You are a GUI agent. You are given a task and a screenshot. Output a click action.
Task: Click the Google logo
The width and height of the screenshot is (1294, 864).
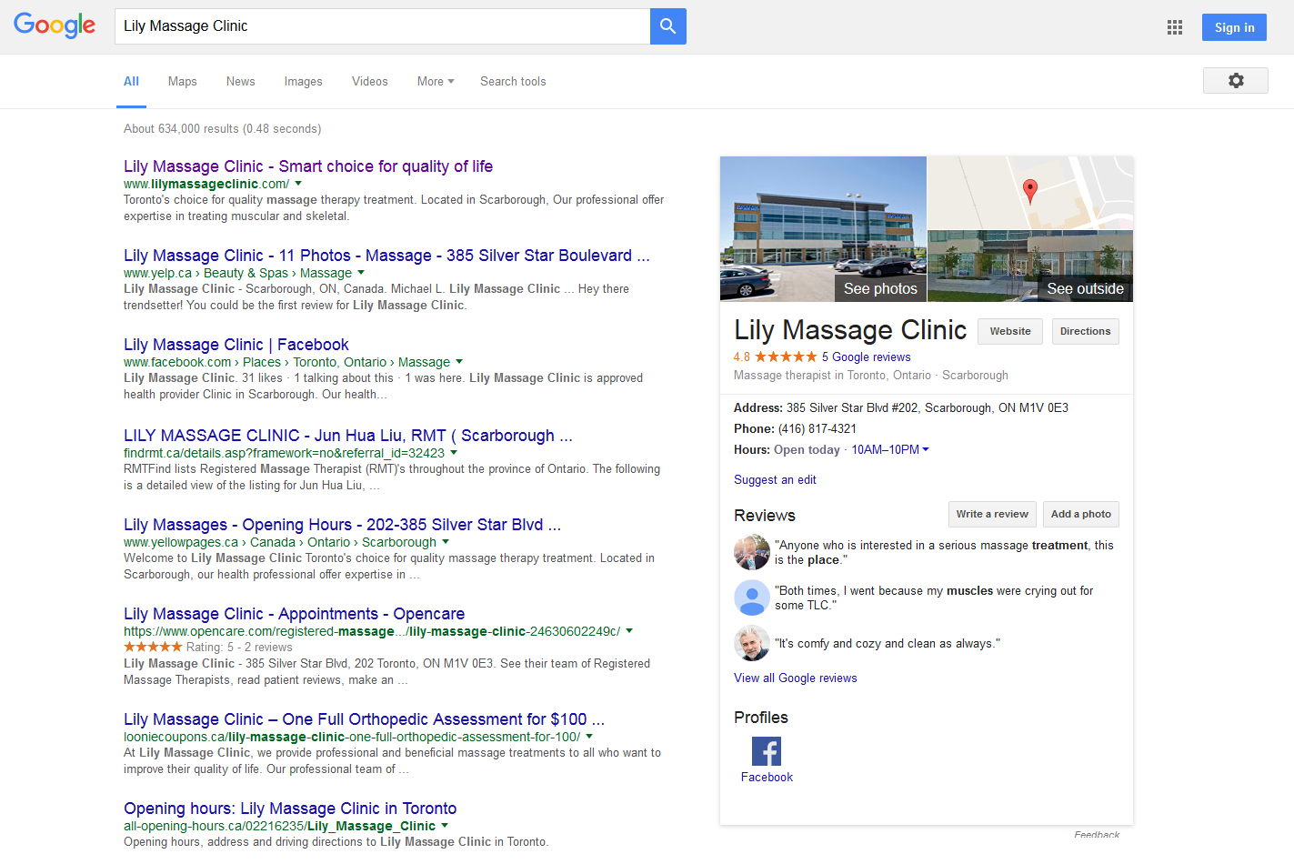pyautogui.click(x=55, y=25)
